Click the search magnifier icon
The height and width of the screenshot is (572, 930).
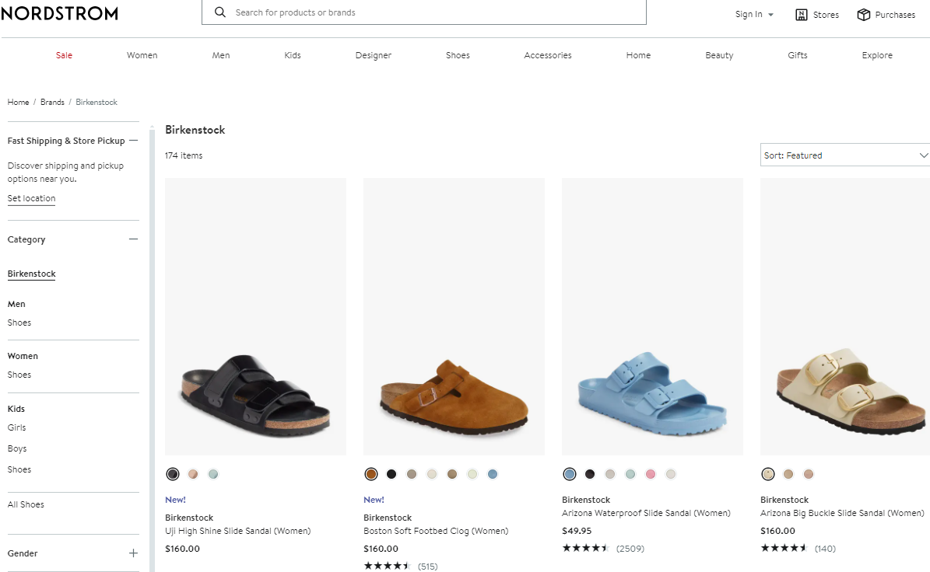click(x=220, y=12)
